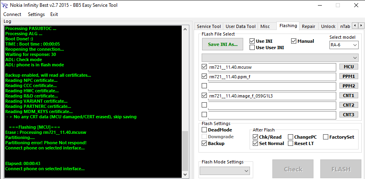Click the log line 'Partitioning error! Phone Not respond!'
Image resolution: width=365 pixels, height=179 pixels.
pos(46,143)
